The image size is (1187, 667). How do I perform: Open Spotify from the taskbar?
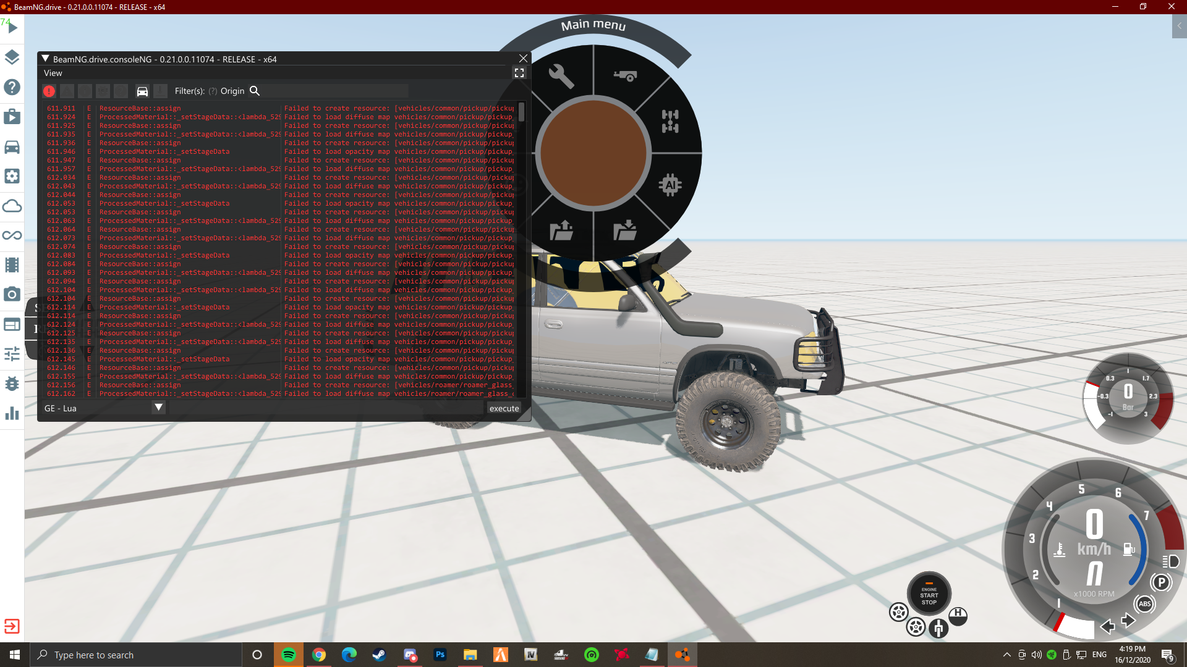click(x=289, y=655)
